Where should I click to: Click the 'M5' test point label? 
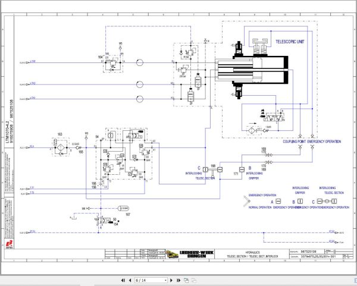point(120,43)
